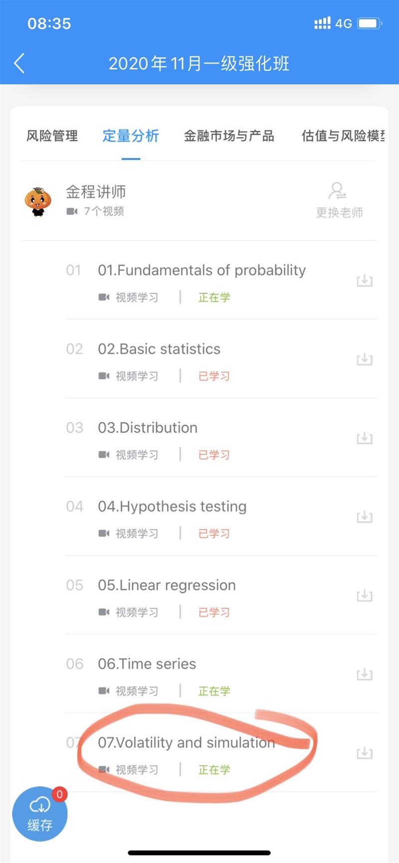
Task: Open the 缓存 cache floating button
Action: click(x=39, y=814)
